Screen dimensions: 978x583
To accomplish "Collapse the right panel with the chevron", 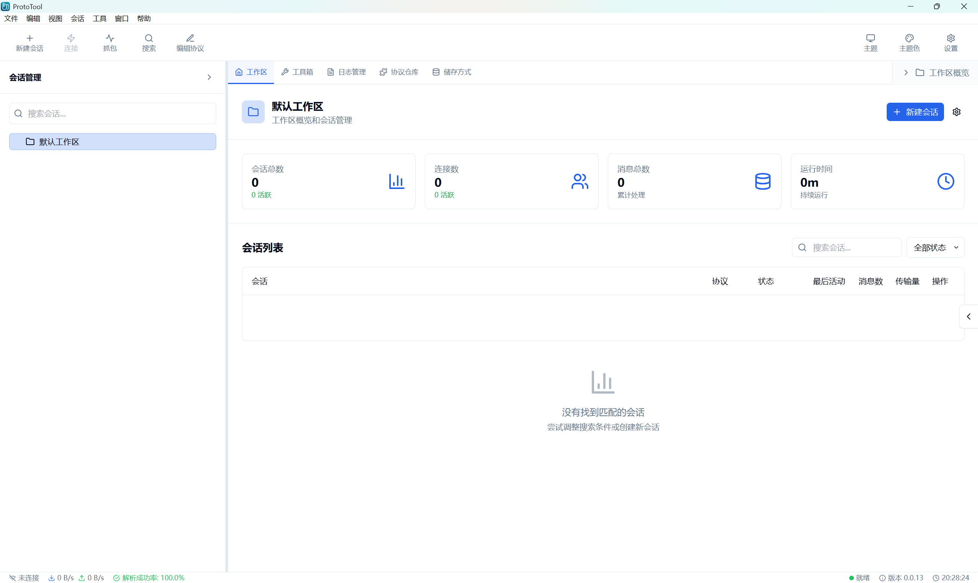I will tap(968, 316).
